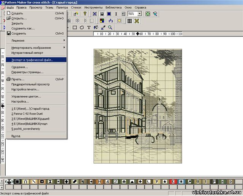Click the yellow sun highlight icon
The image size is (243, 196).
click(119, 21)
